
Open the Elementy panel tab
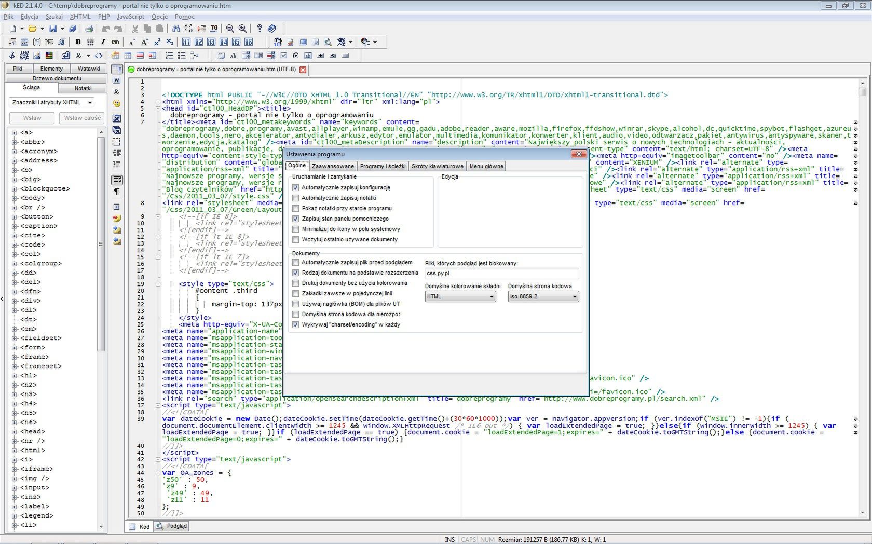(x=51, y=69)
